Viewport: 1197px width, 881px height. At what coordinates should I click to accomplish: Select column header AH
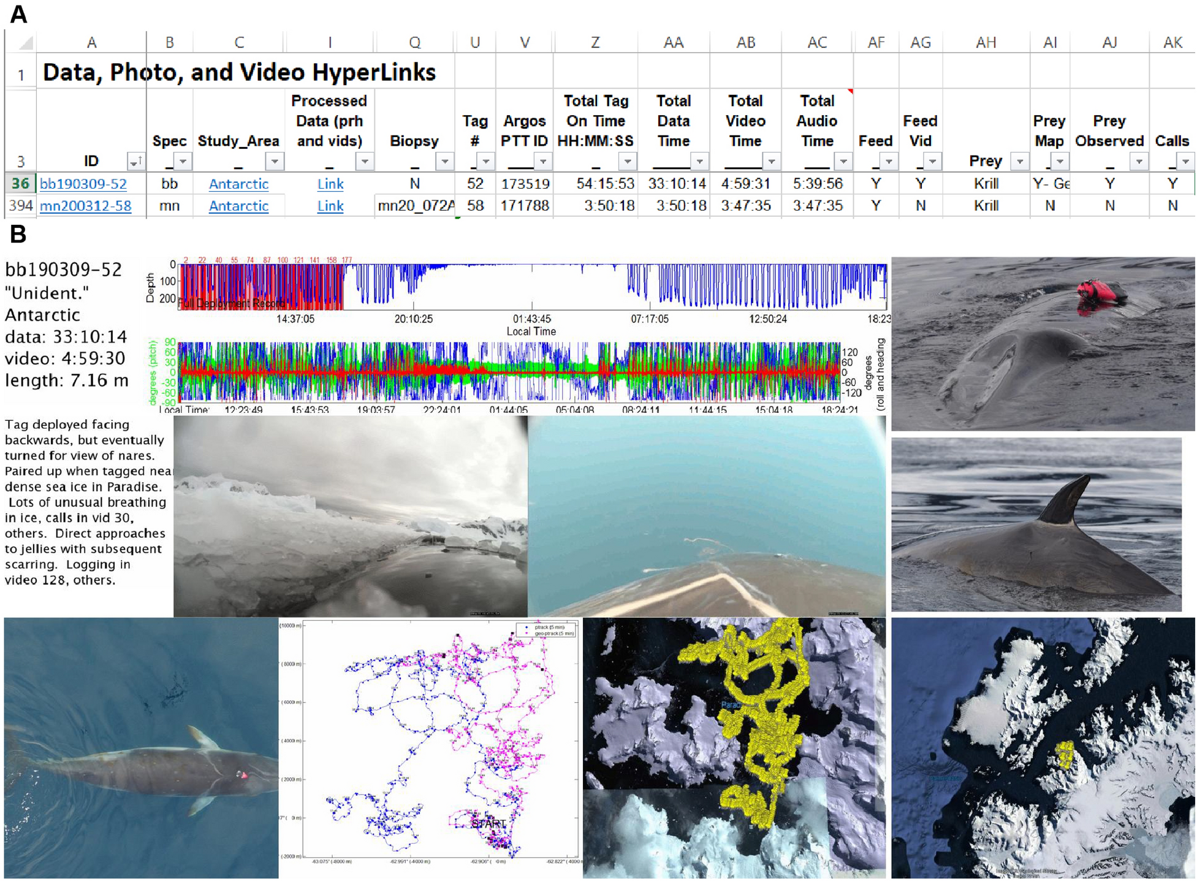pos(986,42)
